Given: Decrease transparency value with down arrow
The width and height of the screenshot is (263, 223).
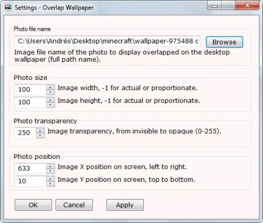Looking at the screenshot, I should (x=40, y=135).
